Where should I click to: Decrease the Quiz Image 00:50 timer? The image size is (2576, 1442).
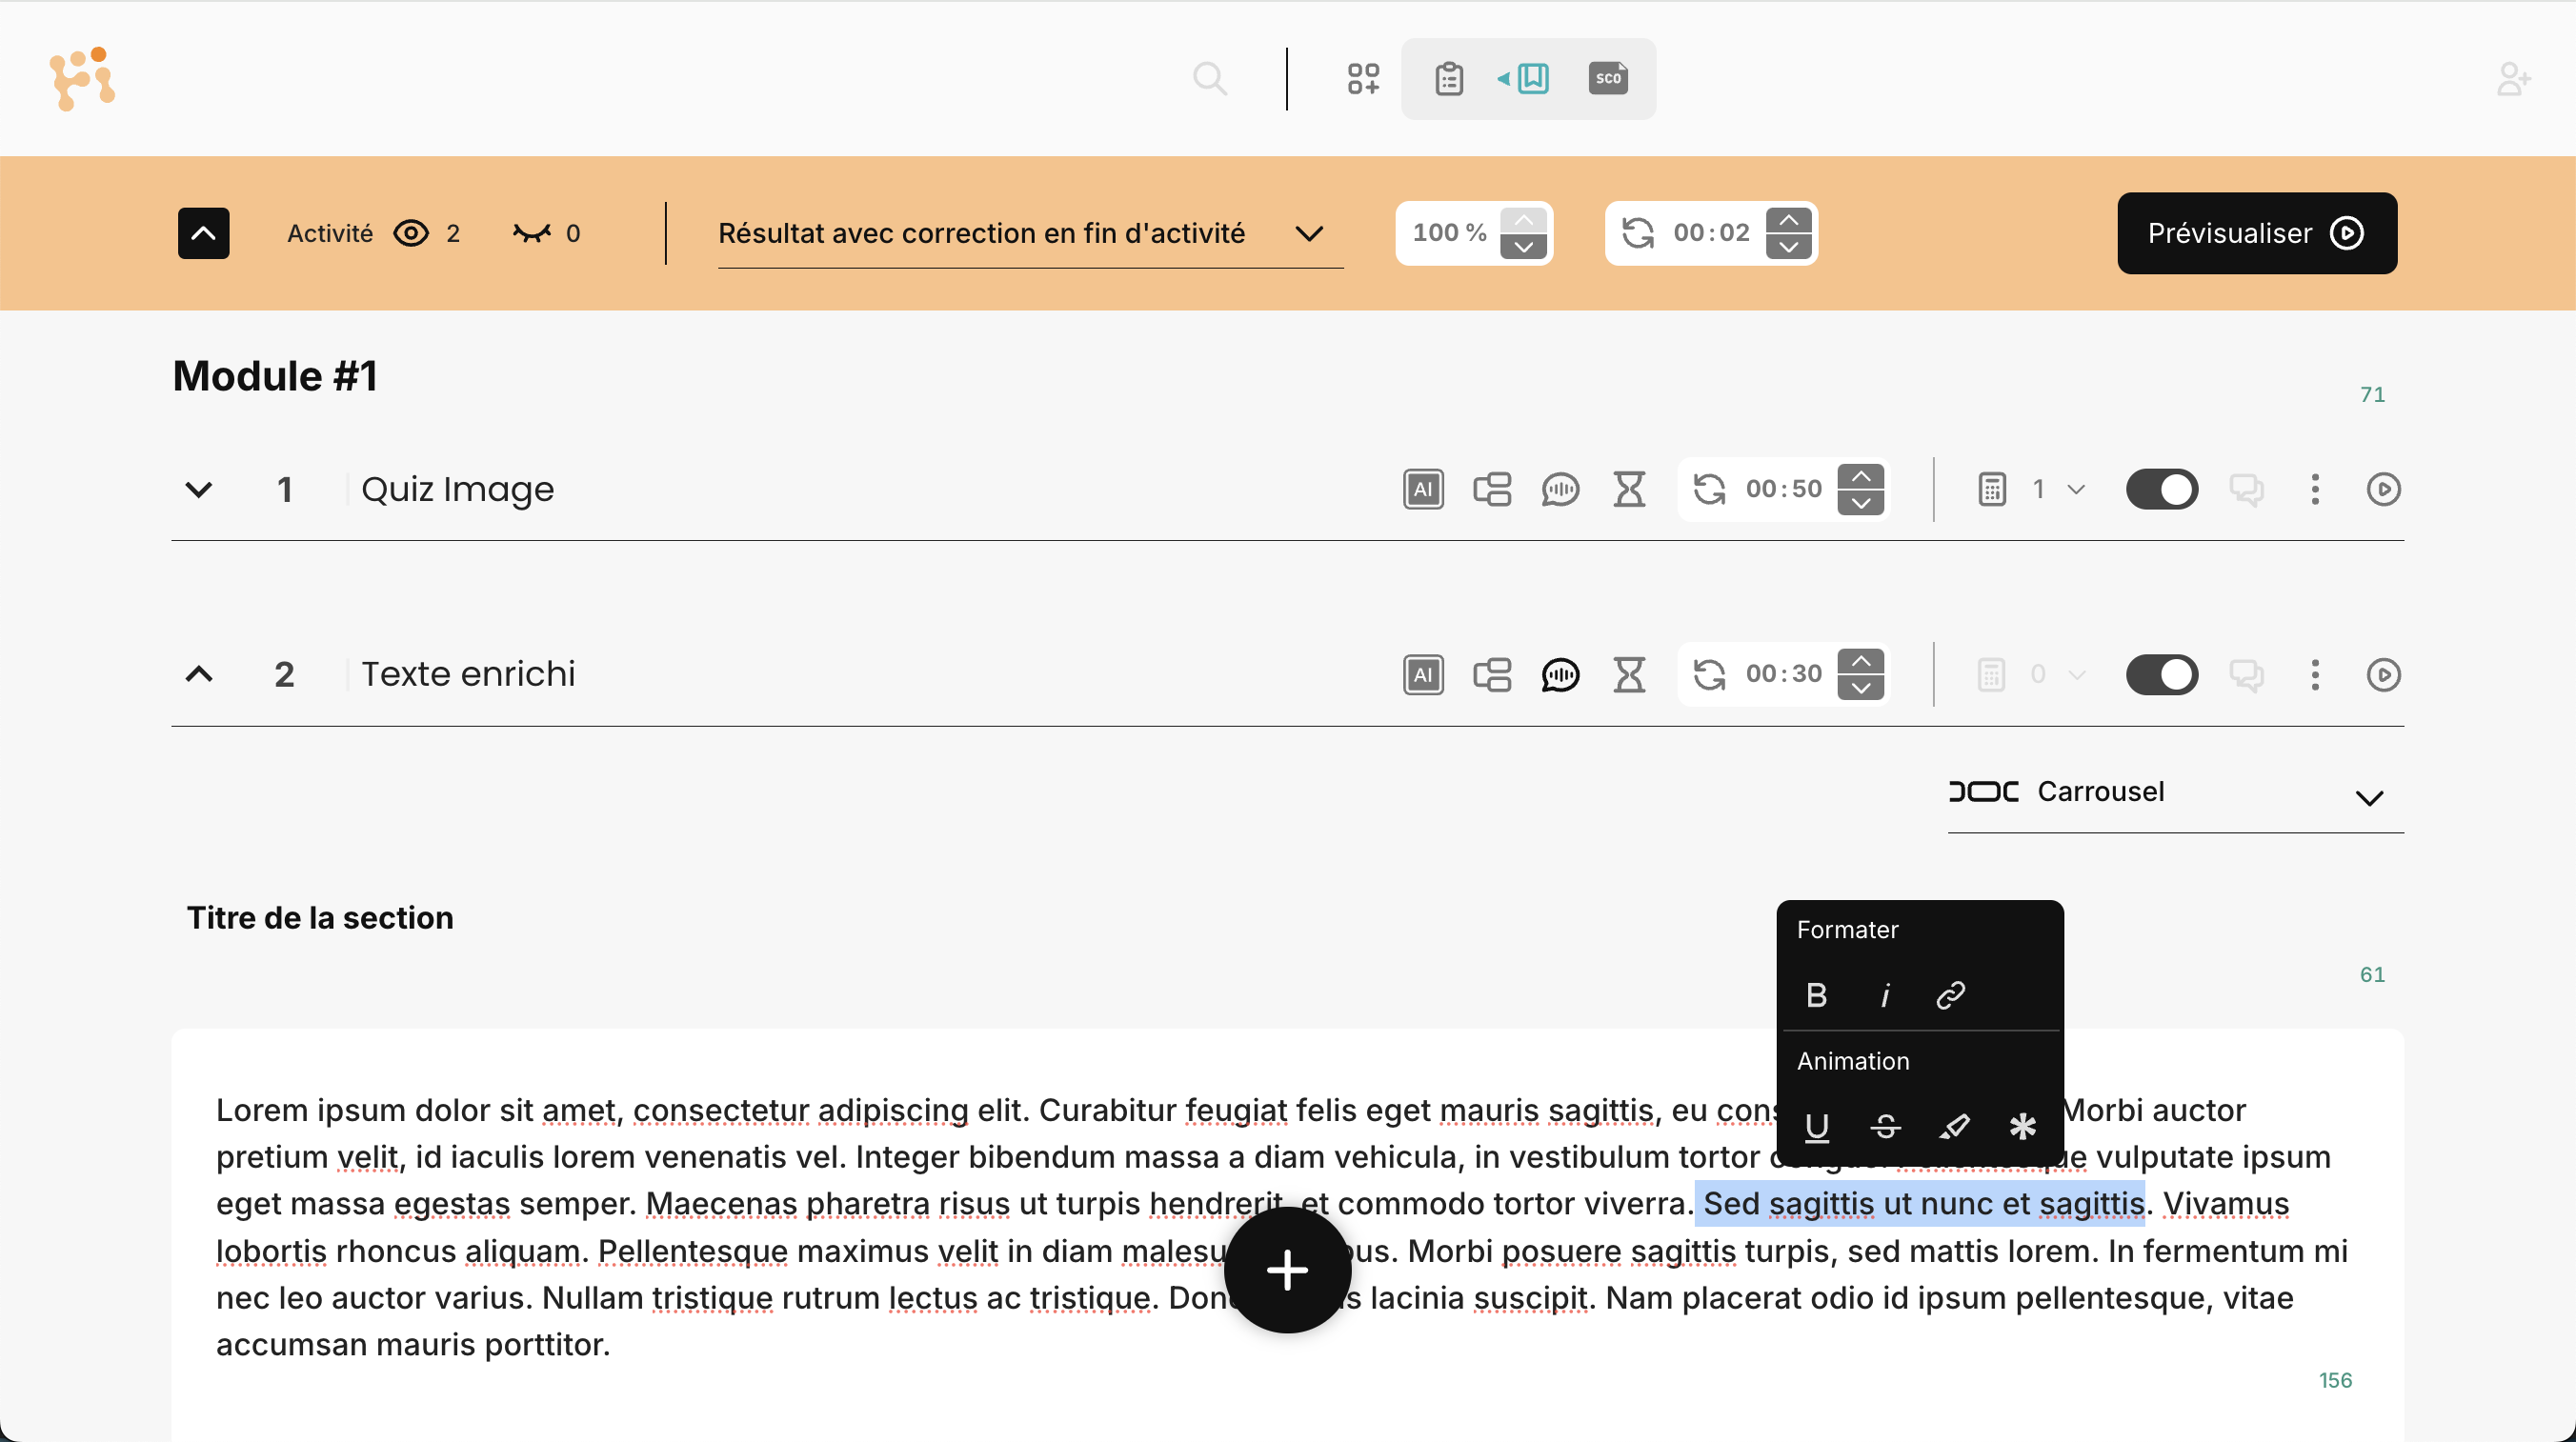(x=1861, y=502)
